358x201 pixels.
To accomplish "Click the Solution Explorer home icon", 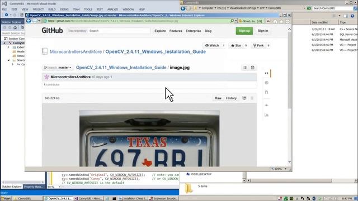I will coord(15,27).
